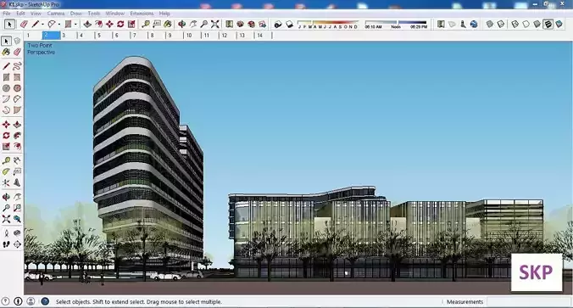
Task: Open the Help menu
Action: tap(164, 14)
